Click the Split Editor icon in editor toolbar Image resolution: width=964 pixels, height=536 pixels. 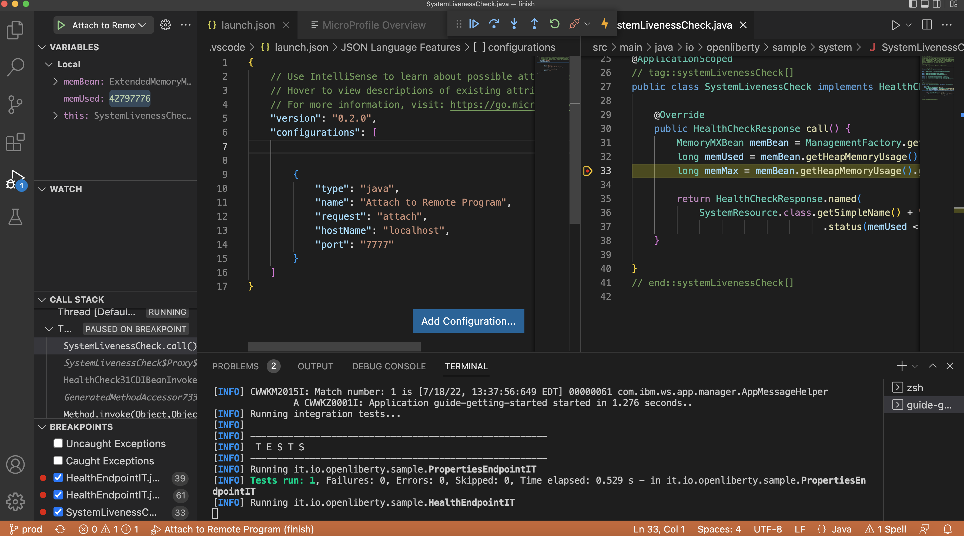[927, 25]
